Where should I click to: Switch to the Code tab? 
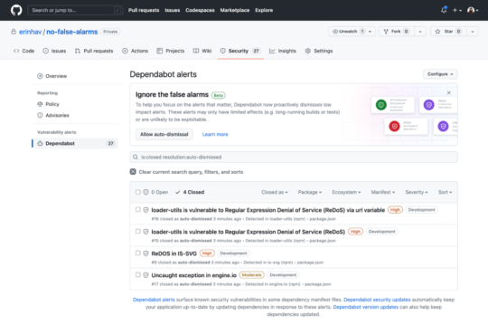[24, 51]
